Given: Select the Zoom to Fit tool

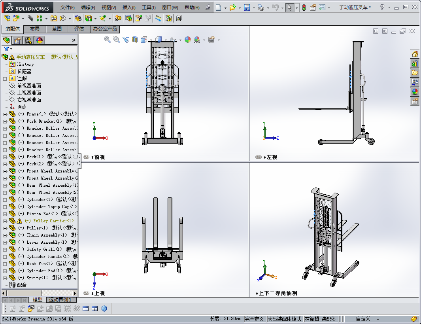Looking at the screenshot, I should coord(107,39).
